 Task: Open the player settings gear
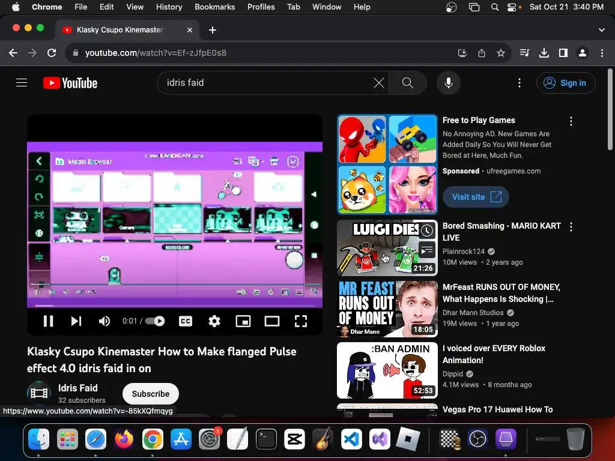(214, 321)
